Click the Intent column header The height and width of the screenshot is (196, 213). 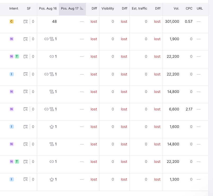coord(14,8)
